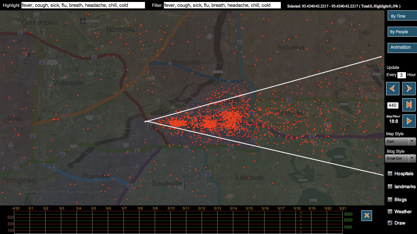Click the 5/14 date on the timeline

point(233,208)
